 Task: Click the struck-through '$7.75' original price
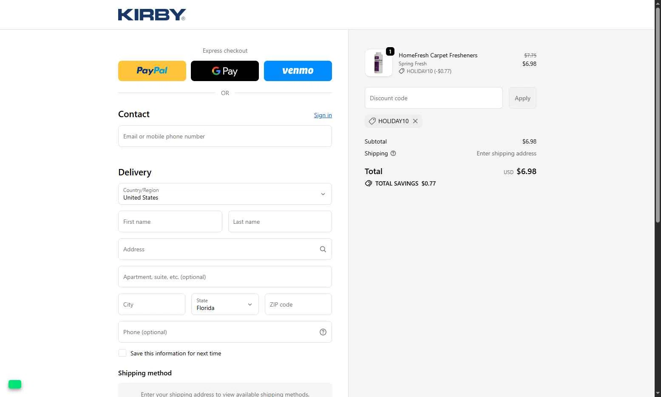530,55
